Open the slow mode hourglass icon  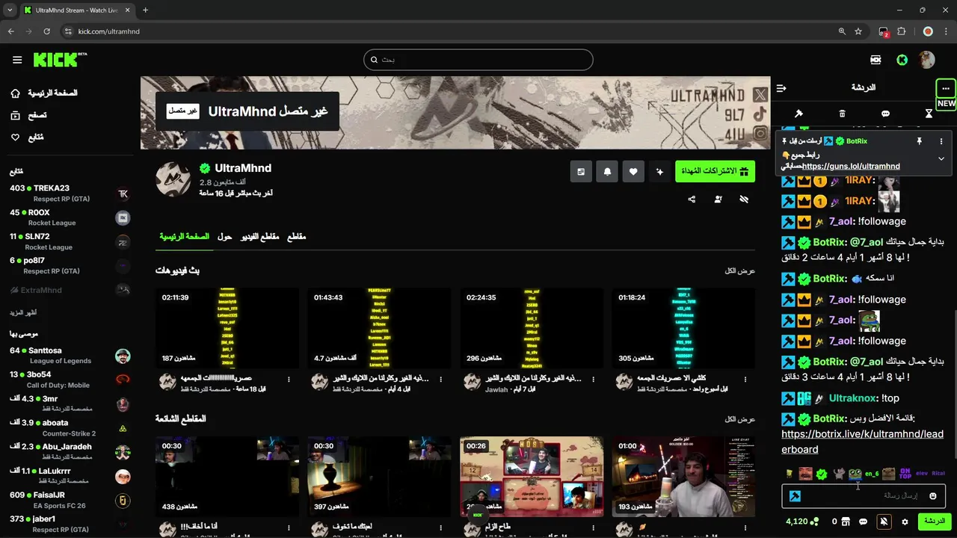[929, 114]
